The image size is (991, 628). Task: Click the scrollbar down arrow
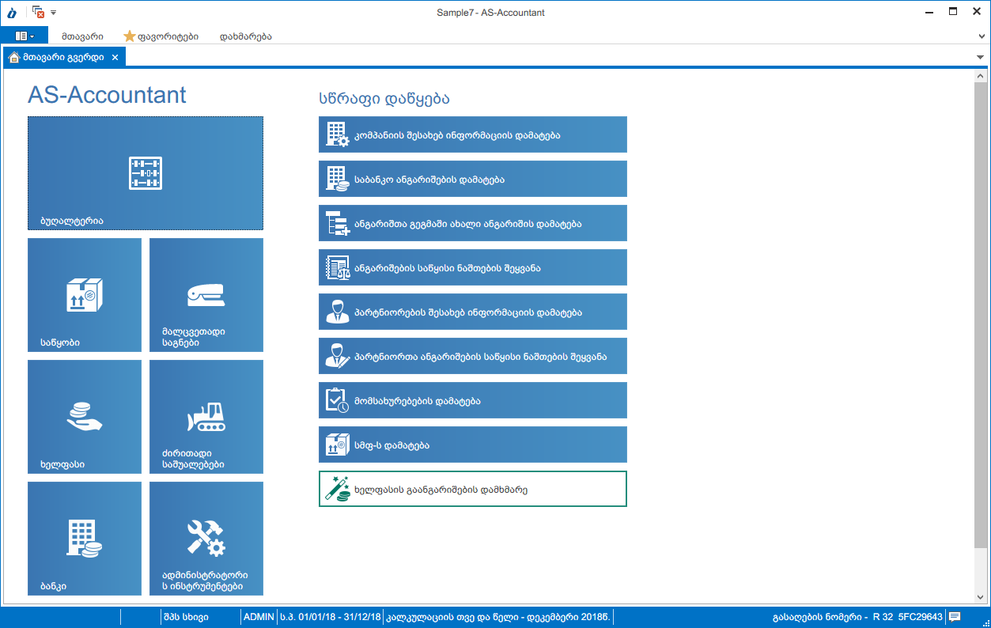[x=981, y=599]
